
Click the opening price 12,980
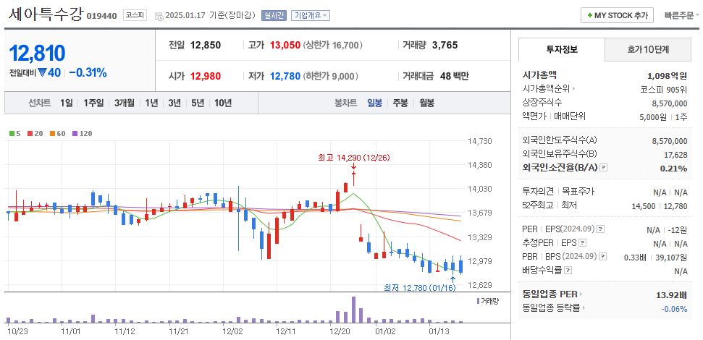[206, 76]
